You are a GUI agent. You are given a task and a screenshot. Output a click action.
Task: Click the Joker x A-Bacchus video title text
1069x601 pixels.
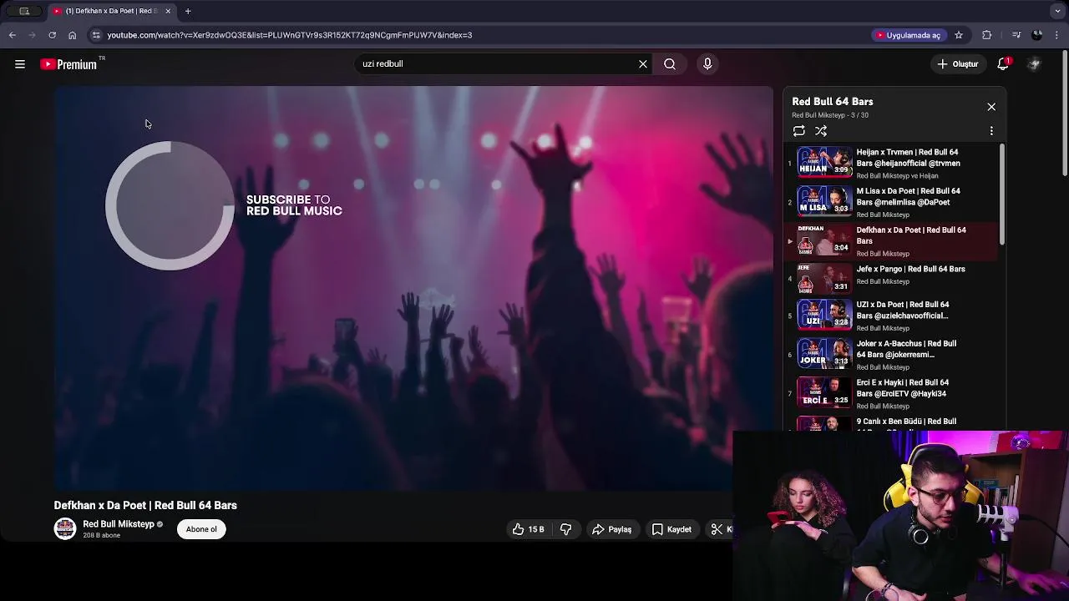pos(906,349)
